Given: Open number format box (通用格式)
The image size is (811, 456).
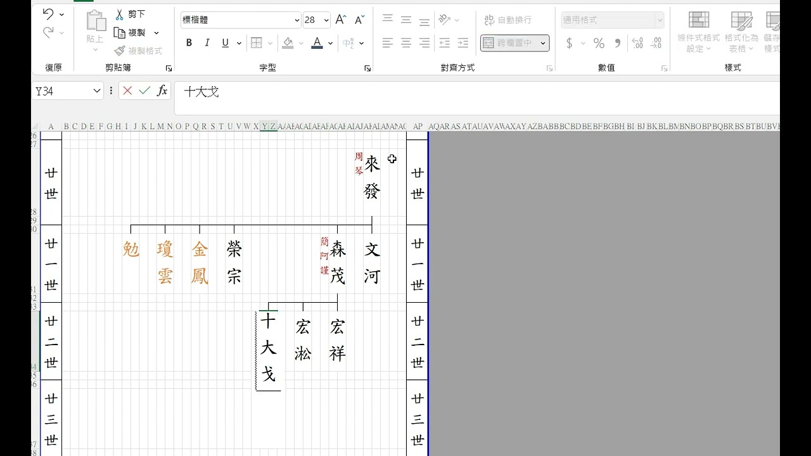Looking at the screenshot, I should [612, 20].
